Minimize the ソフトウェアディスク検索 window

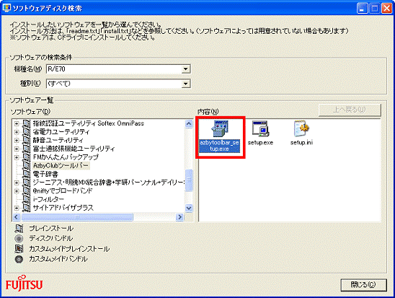pos(362,9)
